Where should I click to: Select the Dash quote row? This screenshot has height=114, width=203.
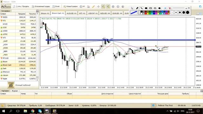tap(18, 68)
